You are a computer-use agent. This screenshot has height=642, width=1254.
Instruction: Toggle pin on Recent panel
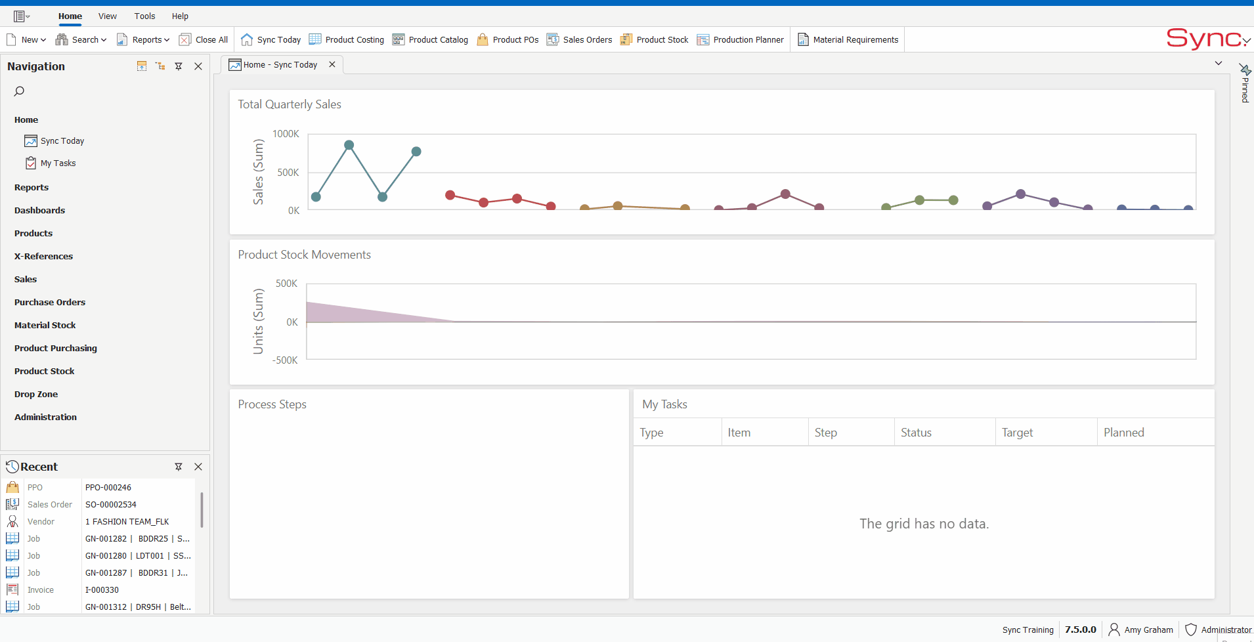[x=179, y=467]
